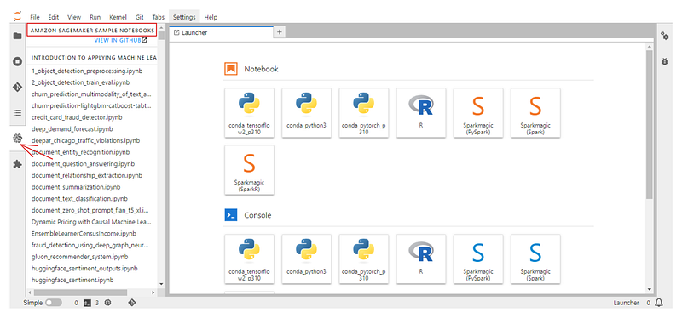This screenshot has width=682, height=318.
Task: Open the SageMaker sample notebooks sidebar icon
Action: pos(17,139)
